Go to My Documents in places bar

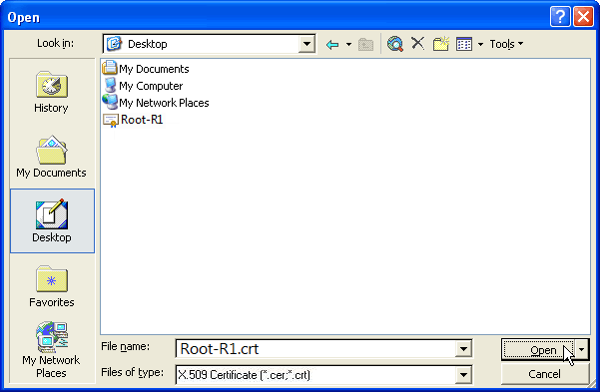[x=51, y=157]
